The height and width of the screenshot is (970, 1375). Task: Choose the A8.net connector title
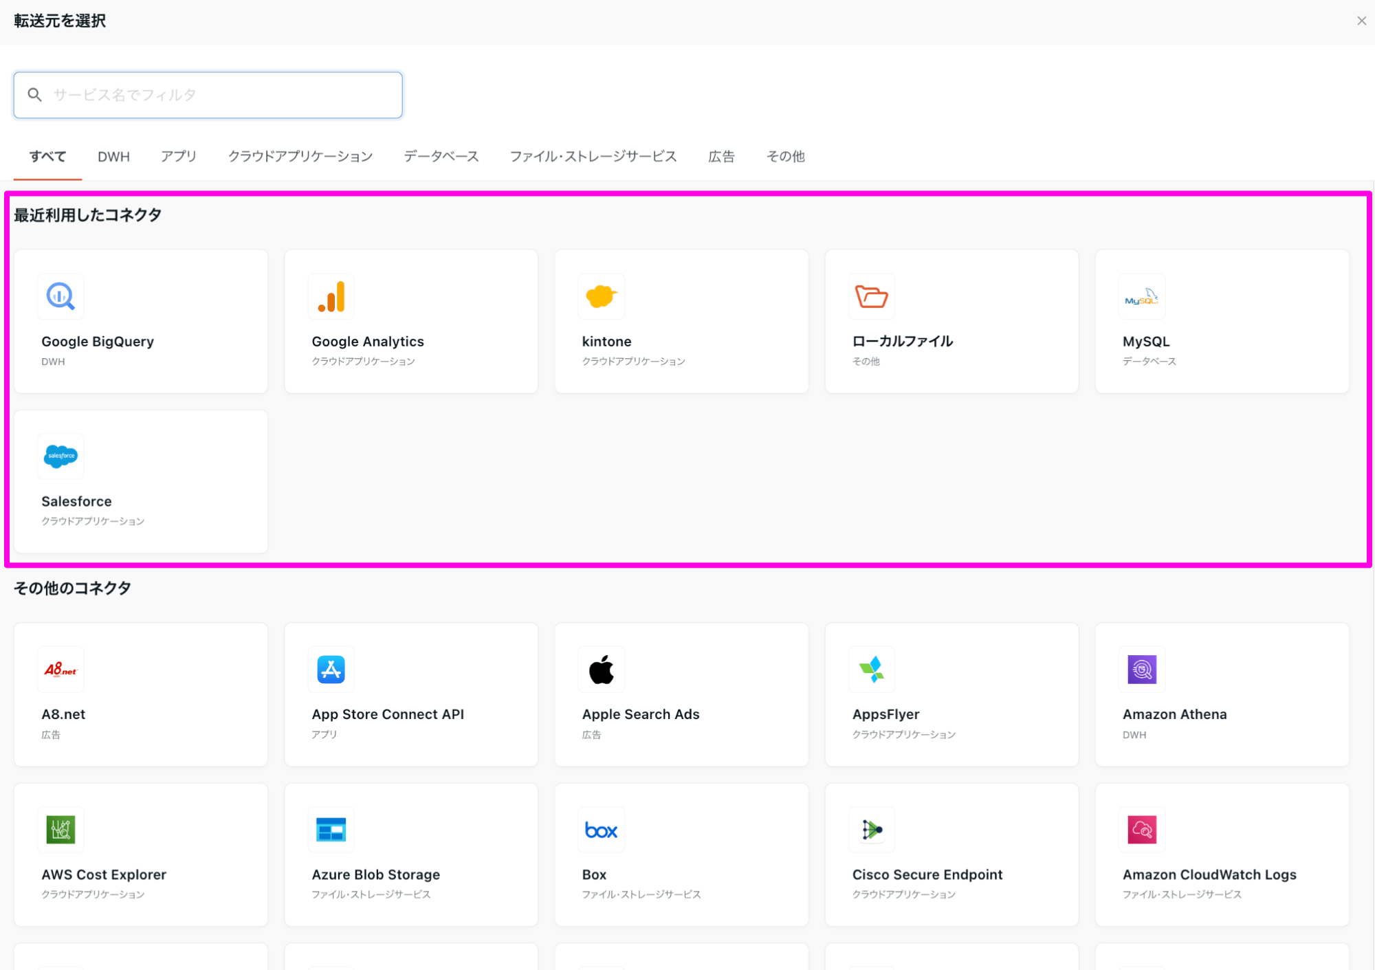63,714
